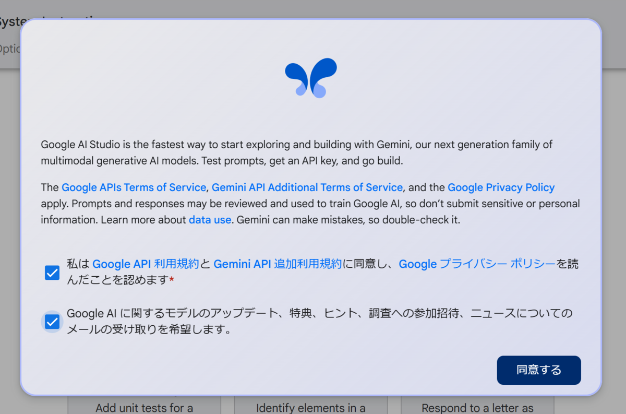626x414 pixels.
Task: Click the 'Google AI Studio is the fastest way' paragraph
Action: (x=297, y=152)
